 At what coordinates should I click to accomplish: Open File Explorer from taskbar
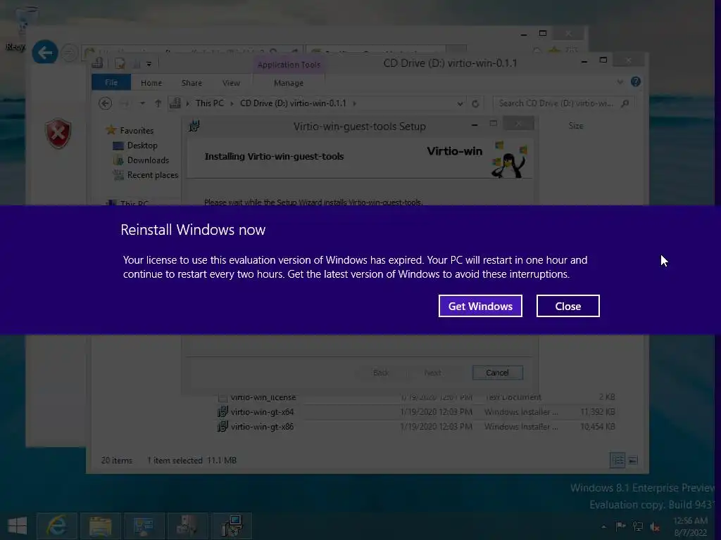click(x=100, y=526)
